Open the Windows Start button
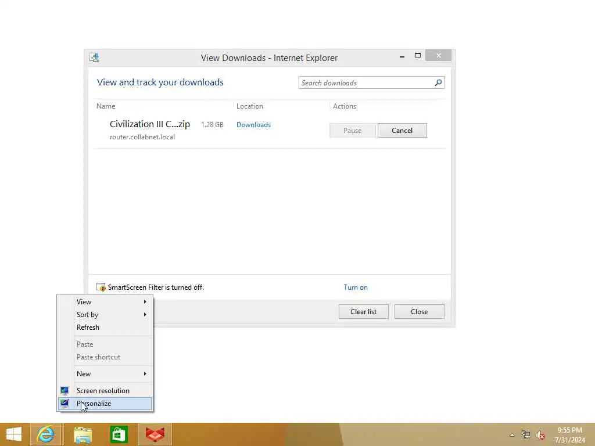The width and height of the screenshot is (595, 446). click(14, 434)
